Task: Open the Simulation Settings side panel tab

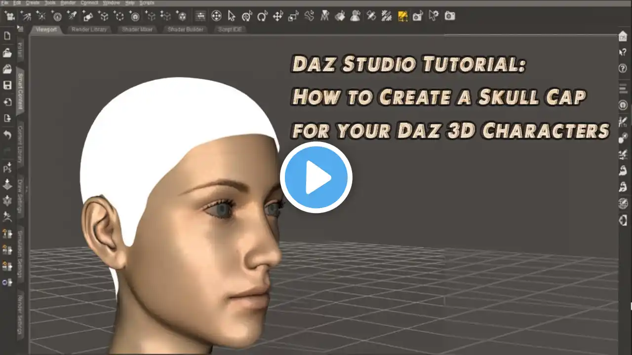Action: click(x=21, y=253)
